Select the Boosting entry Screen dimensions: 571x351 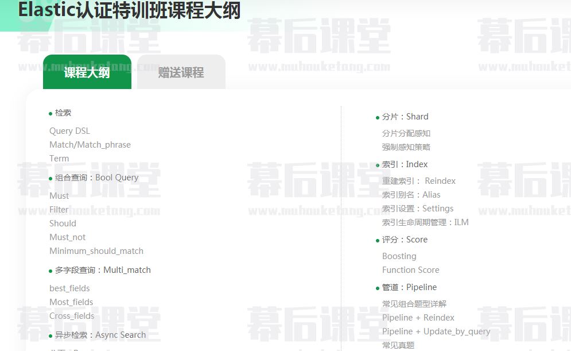click(x=399, y=257)
